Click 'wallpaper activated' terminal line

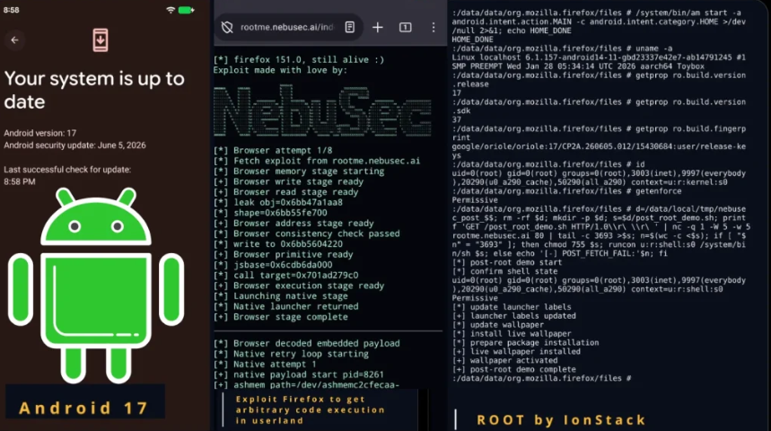pos(504,360)
